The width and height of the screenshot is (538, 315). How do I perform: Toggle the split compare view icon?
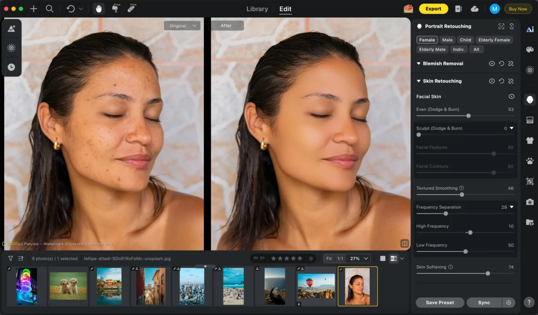404,243
